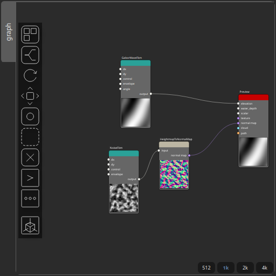276x276 pixels.
Task: Click GaborWaveFbm dx input port
Action: 120,69
